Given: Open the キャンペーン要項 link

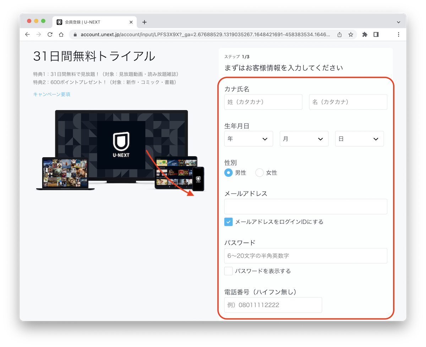Looking at the screenshot, I should 51,94.
